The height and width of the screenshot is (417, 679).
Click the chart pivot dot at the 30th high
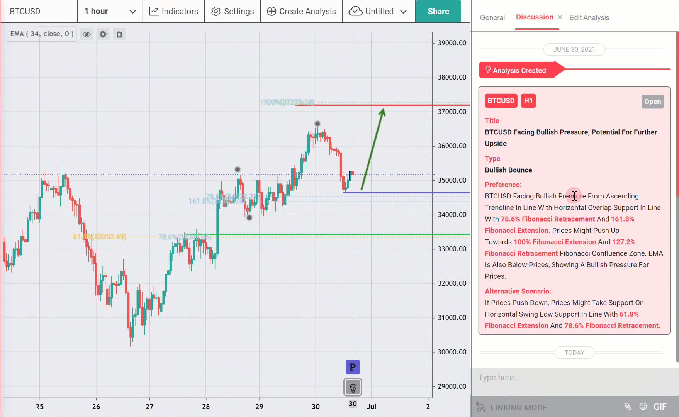tap(317, 124)
